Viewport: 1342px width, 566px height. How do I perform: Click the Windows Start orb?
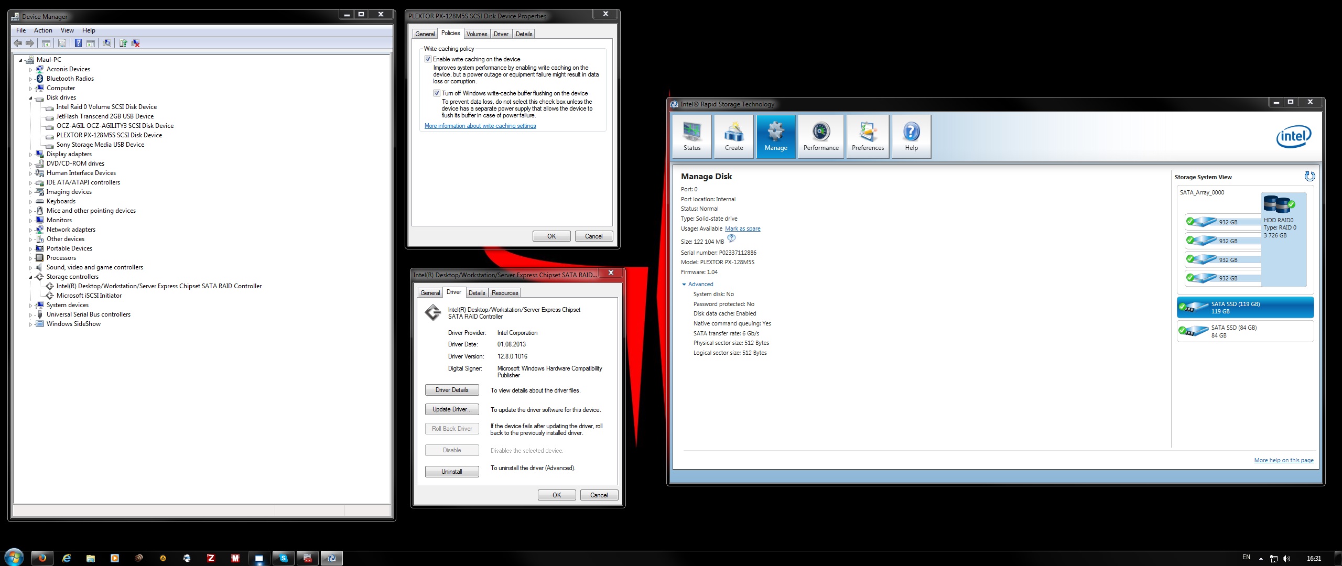[x=14, y=557]
